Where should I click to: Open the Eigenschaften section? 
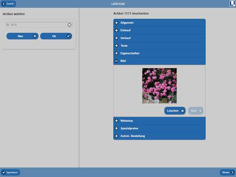[159, 53]
